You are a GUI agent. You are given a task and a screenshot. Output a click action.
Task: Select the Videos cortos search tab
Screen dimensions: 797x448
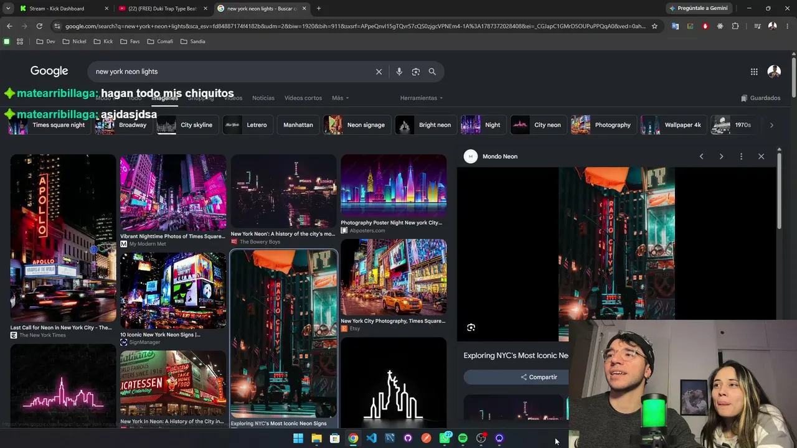click(303, 98)
